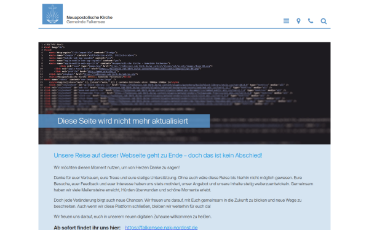Open the falkensee.nak-nordost.de link
Viewport: 369px width, 230px height.
161,228
